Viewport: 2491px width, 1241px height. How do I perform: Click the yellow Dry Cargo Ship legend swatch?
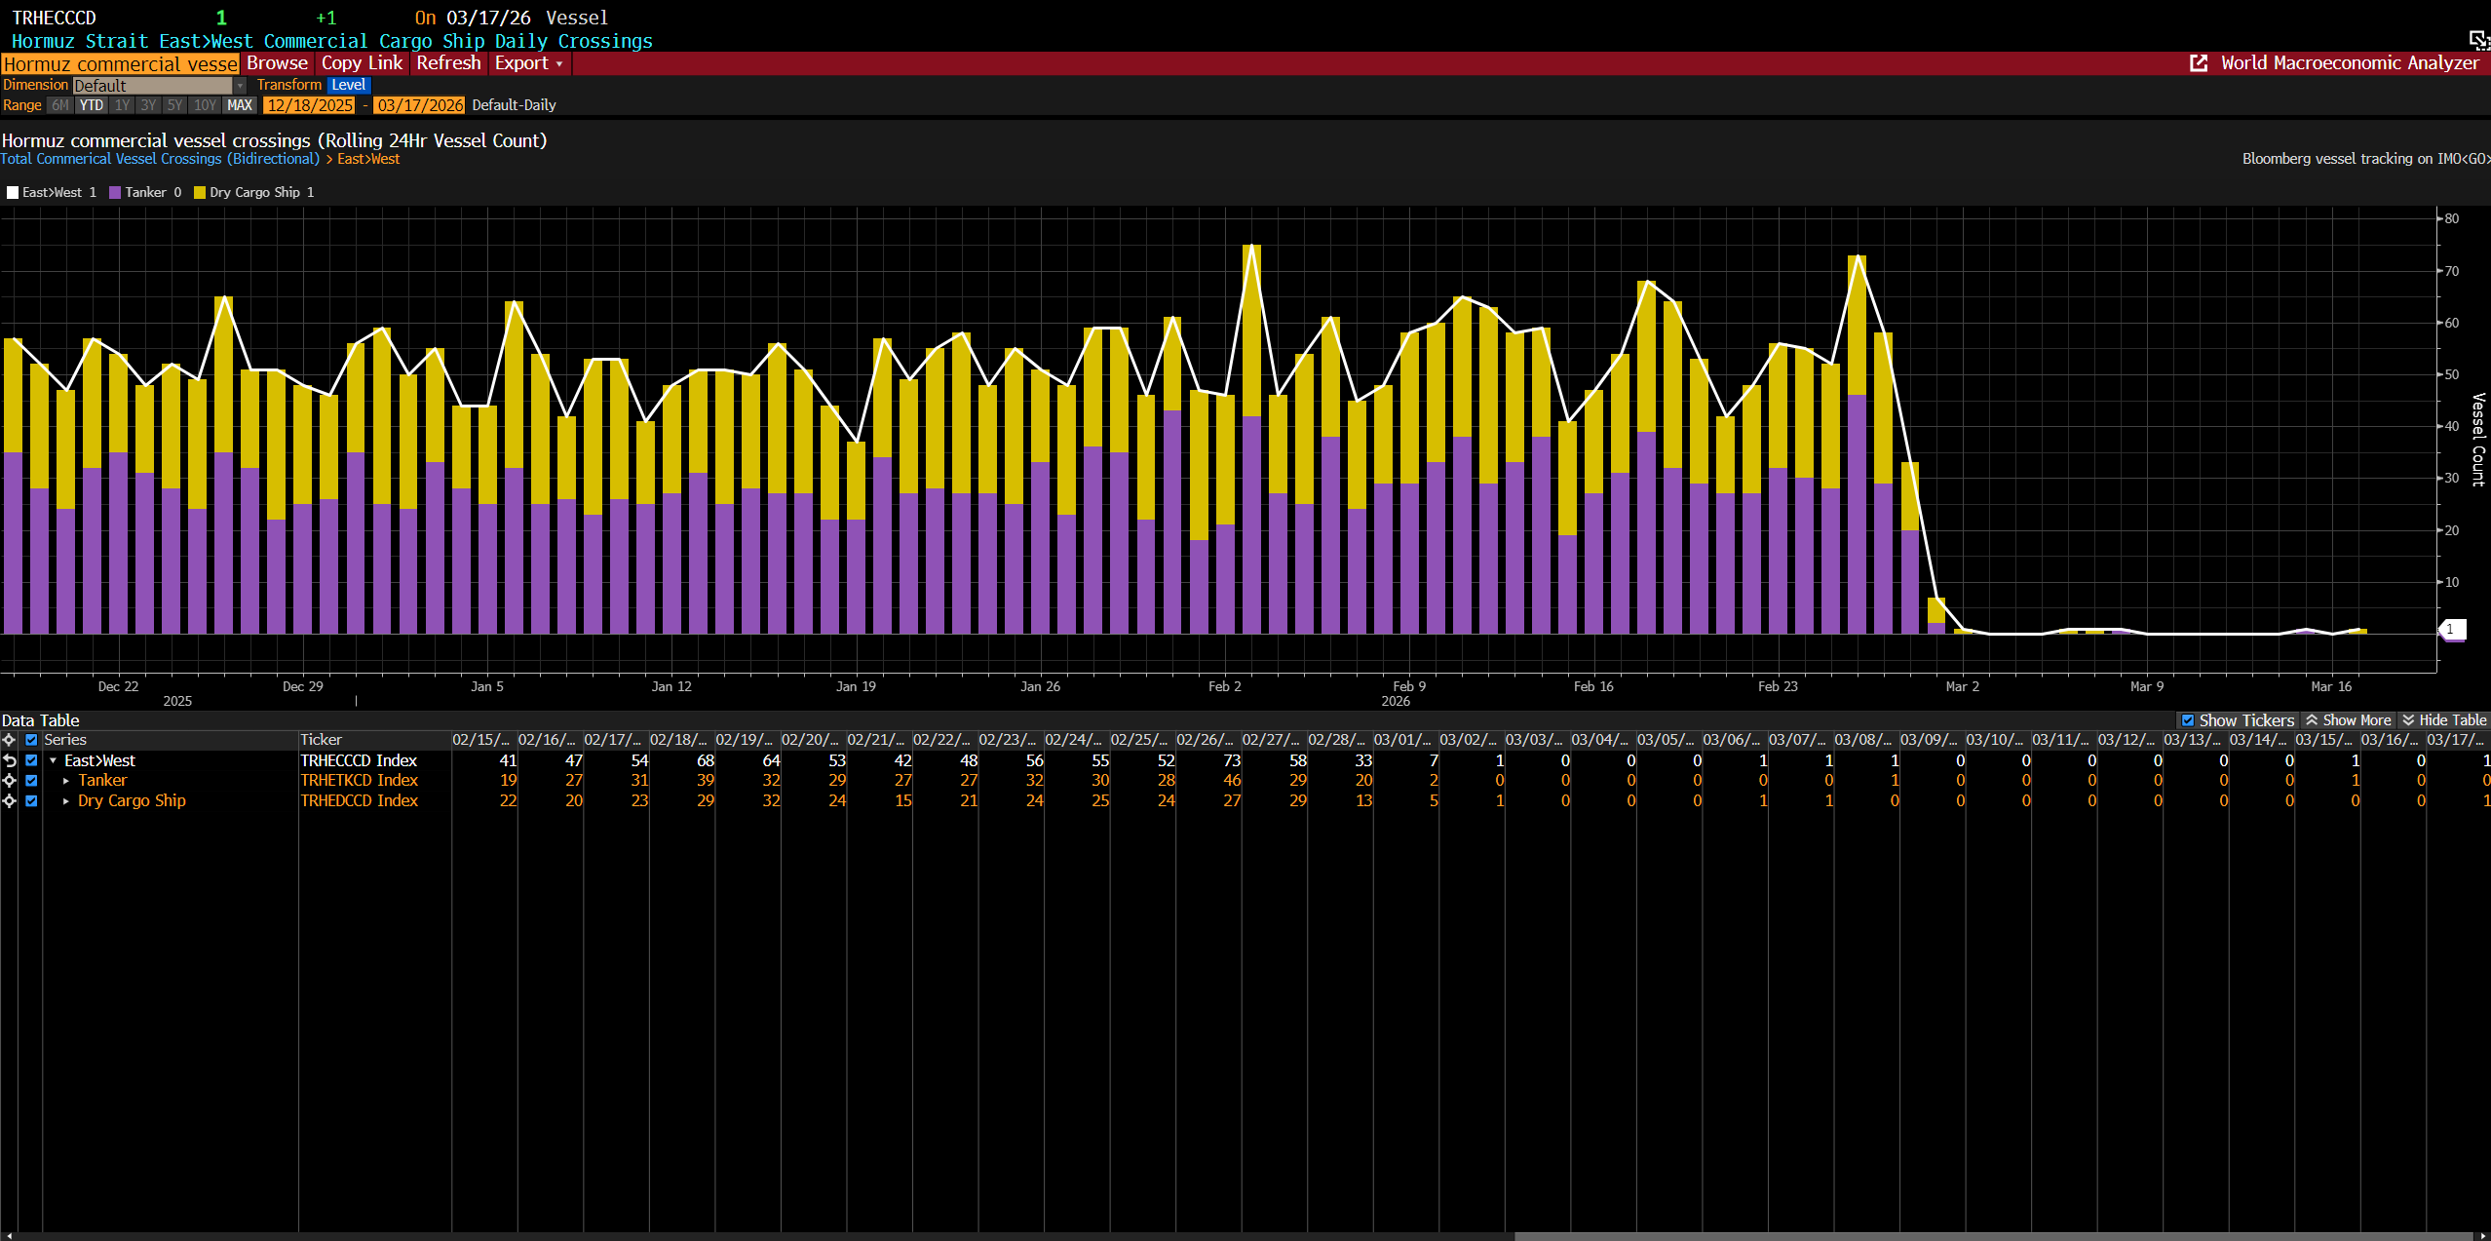(x=200, y=193)
